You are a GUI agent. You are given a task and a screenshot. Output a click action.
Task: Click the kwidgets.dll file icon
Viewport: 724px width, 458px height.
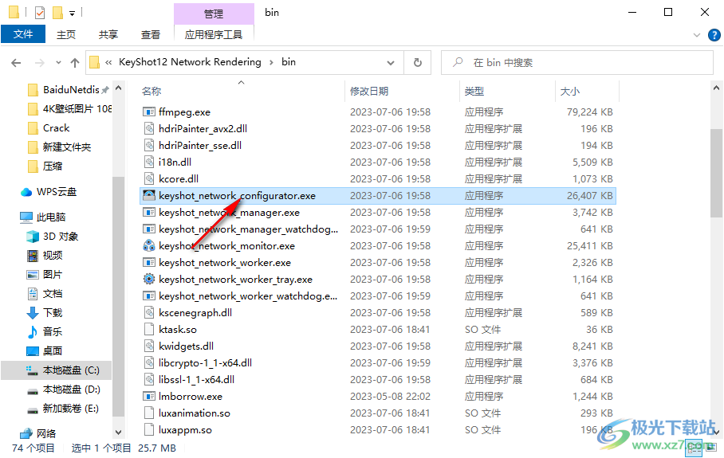coord(148,346)
